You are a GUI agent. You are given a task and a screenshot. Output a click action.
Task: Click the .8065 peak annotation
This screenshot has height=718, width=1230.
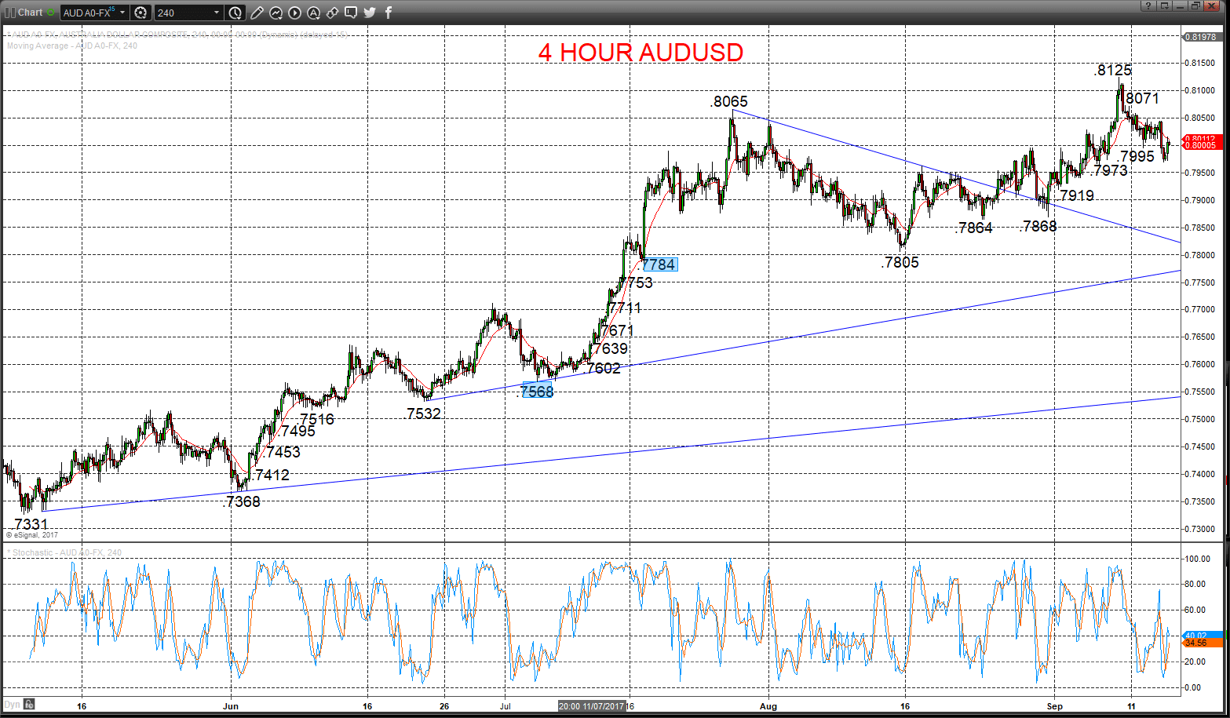click(728, 101)
